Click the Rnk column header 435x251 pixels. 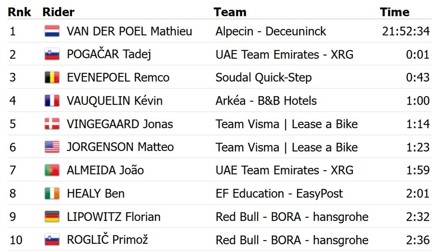(x=20, y=12)
